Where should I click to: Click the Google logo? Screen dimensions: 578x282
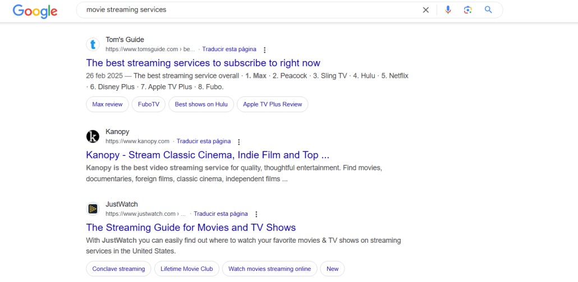click(35, 11)
